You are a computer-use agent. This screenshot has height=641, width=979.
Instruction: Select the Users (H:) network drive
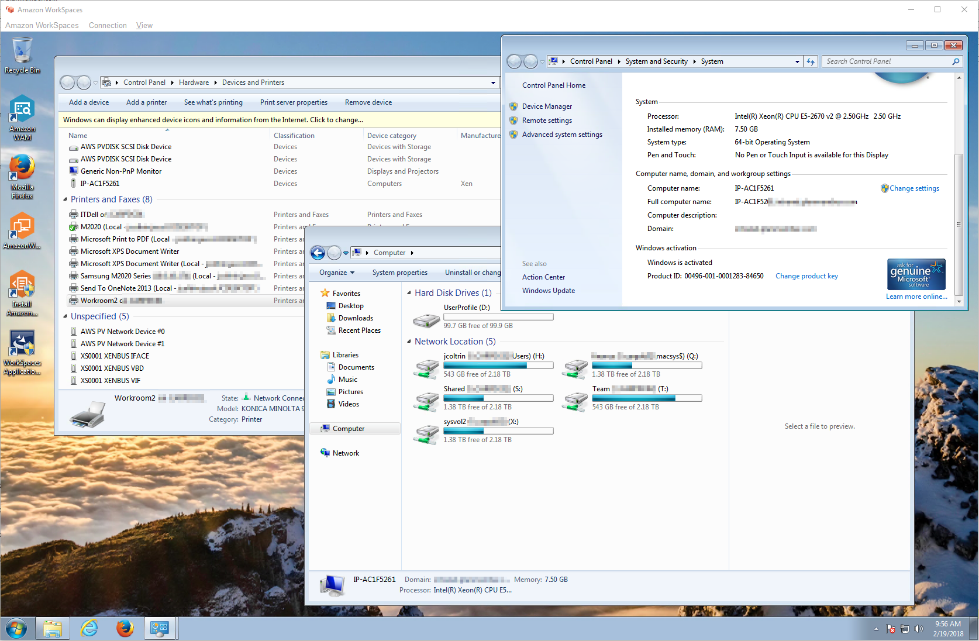point(483,366)
